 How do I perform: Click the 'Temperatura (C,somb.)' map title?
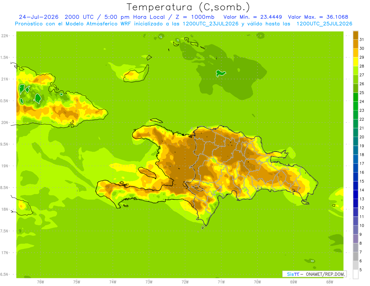[188, 7]
